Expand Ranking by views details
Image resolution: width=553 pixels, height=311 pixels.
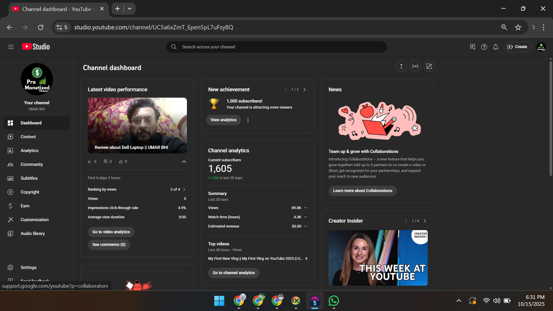(x=184, y=189)
